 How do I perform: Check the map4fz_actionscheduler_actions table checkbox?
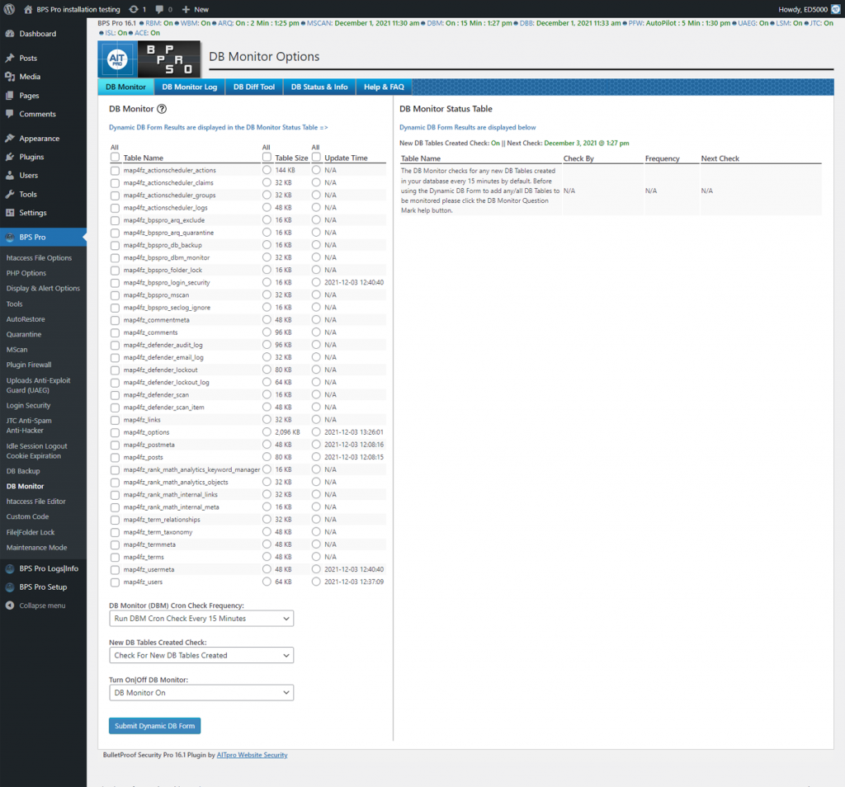(115, 170)
